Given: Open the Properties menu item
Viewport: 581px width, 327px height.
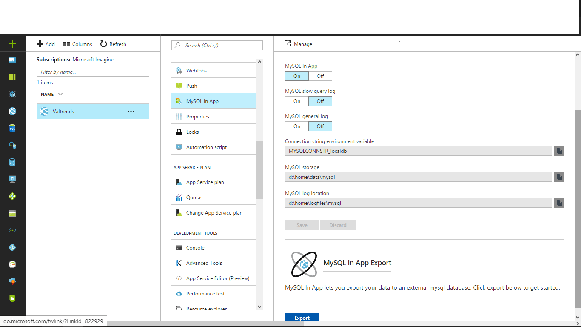Looking at the screenshot, I should [x=197, y=116].
